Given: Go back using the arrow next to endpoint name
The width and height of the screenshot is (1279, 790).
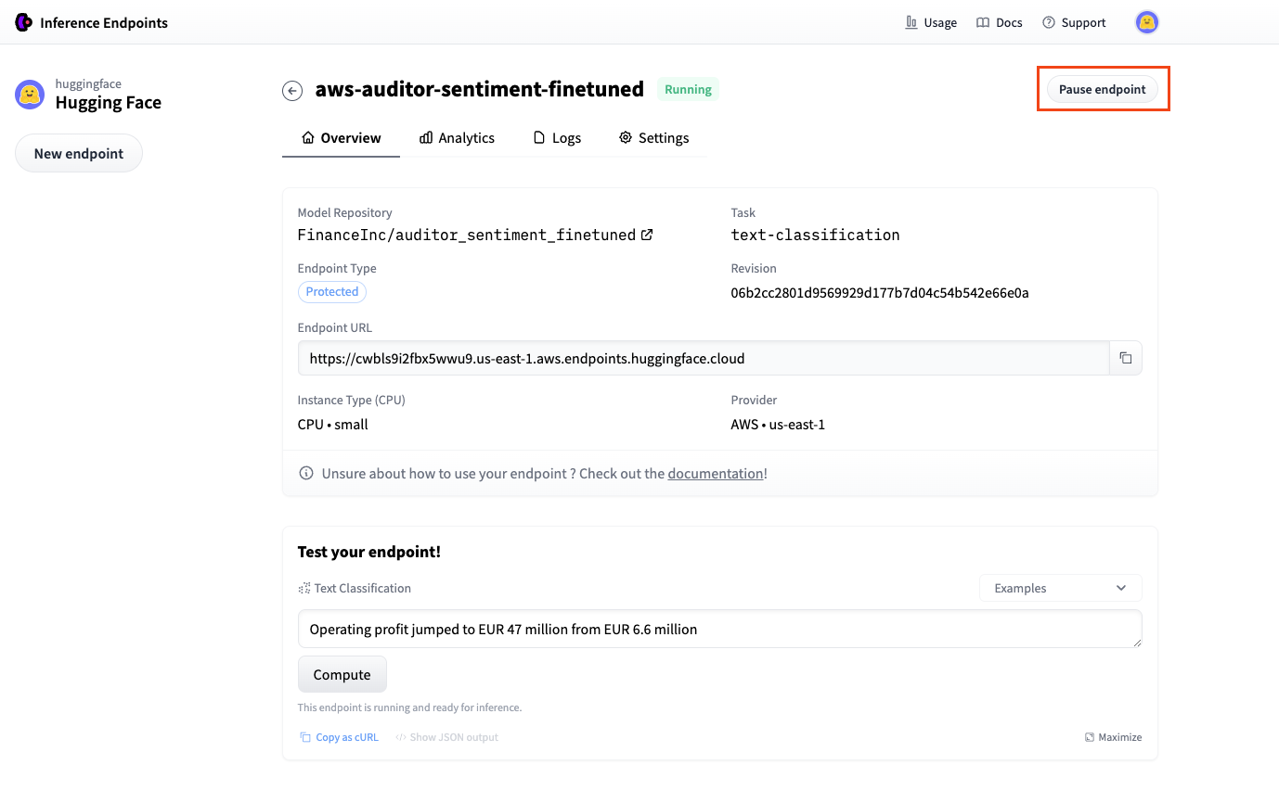Looking at the screenshot, I should click(x=292, y=90).
